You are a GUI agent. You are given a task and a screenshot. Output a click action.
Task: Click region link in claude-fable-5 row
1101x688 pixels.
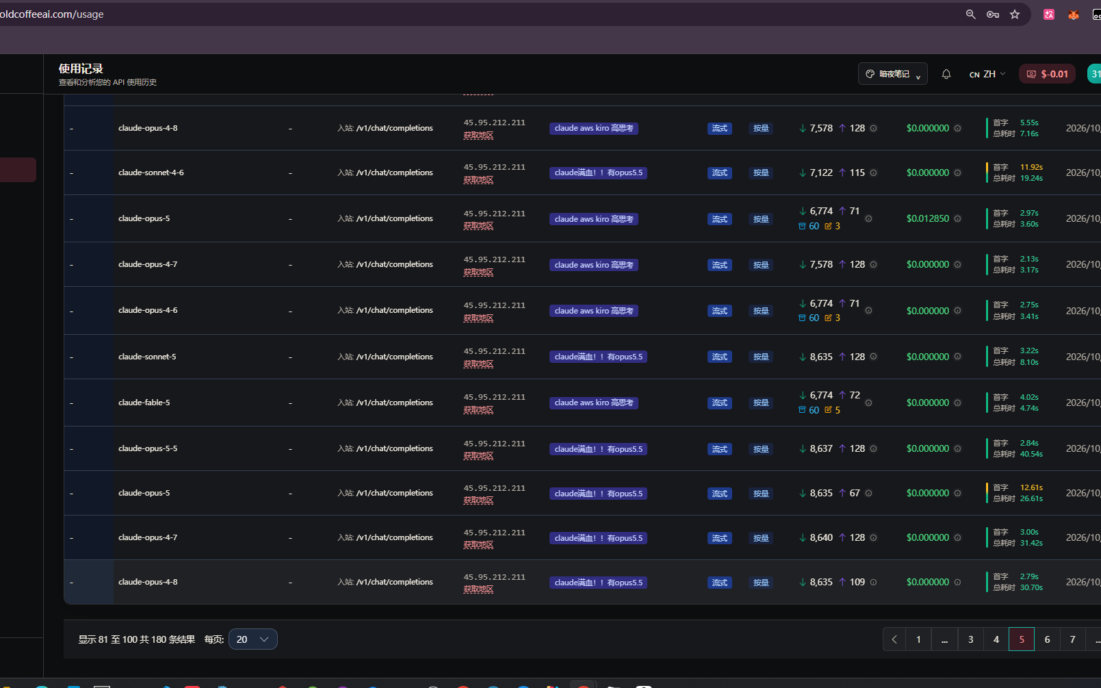pos(478,410)
